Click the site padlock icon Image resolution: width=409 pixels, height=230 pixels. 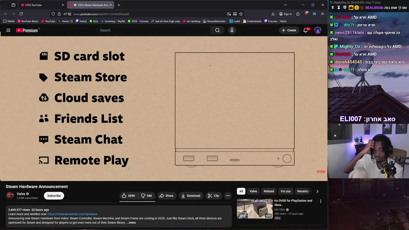[x=59, y=14]
